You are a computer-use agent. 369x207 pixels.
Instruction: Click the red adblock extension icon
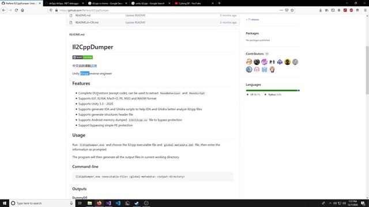pos(351,10)
